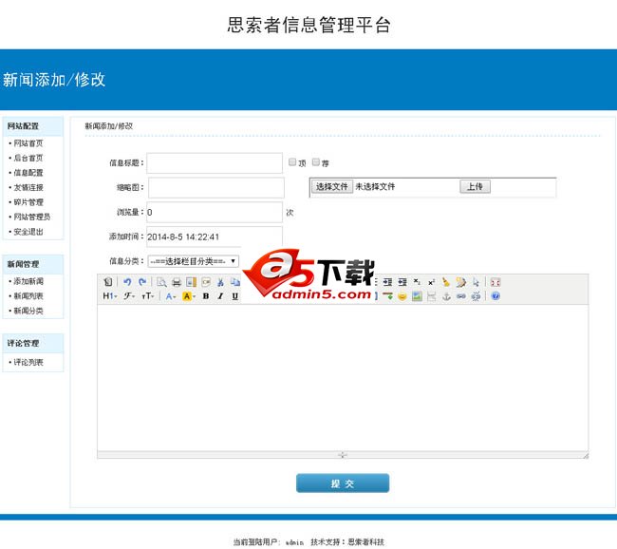Open 友情连接 menu item
The image size is (617, 549).
pyautogui.click(x=28, y=187)
